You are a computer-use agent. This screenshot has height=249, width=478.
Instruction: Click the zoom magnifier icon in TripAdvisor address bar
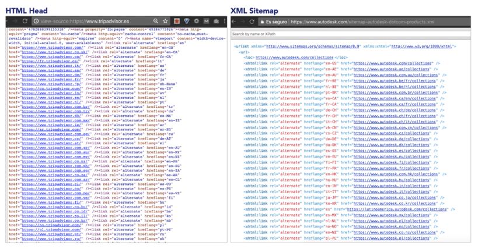click(156, 21)
